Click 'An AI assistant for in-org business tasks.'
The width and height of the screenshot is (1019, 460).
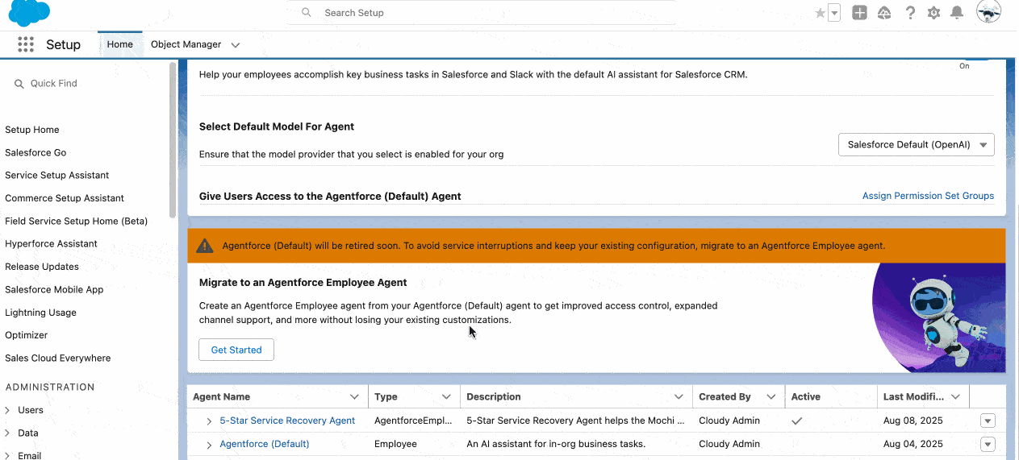tap(556, 444)
